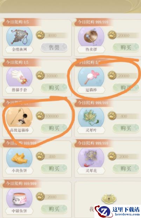Buy the 撸猫手套 for 10000
The image size is (141, 218).
click(x=54, y=88)
